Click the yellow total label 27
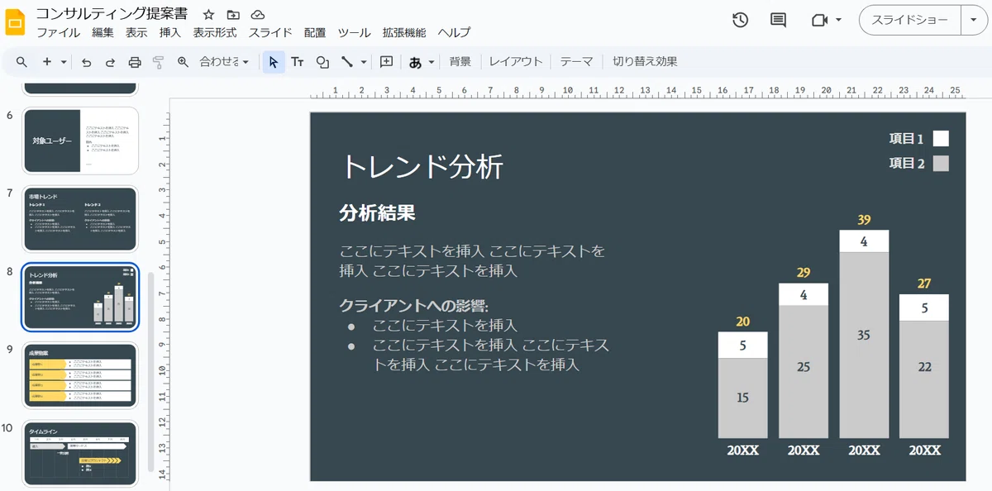This screenshot has width=992, height=491. pos(924,284)
